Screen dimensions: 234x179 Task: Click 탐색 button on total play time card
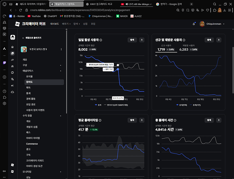tap(209, 120)
